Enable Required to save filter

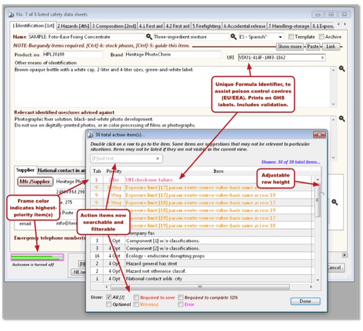click(136, 297)
